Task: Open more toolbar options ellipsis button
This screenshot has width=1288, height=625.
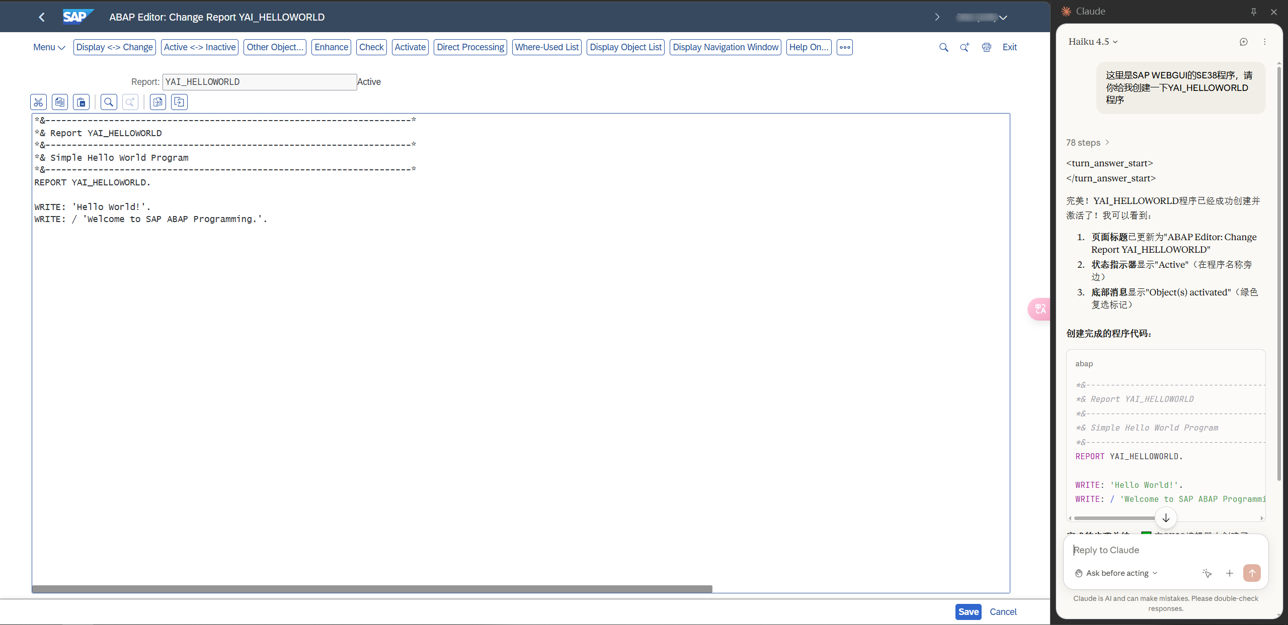Action: pyautogui.click(x=845, y=47)
